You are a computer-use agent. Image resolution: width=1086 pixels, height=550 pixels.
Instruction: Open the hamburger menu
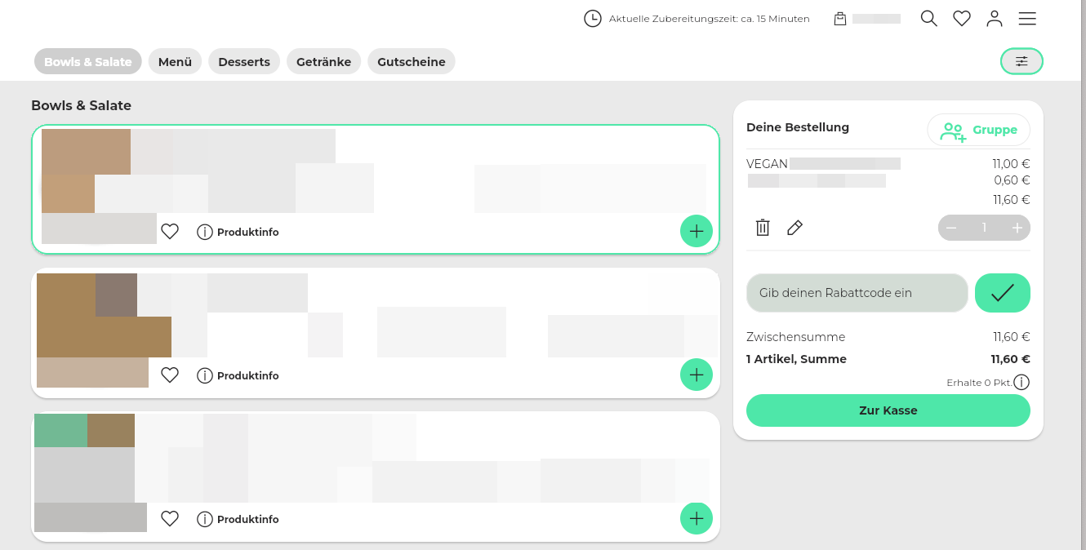(x=1027, y=19)
